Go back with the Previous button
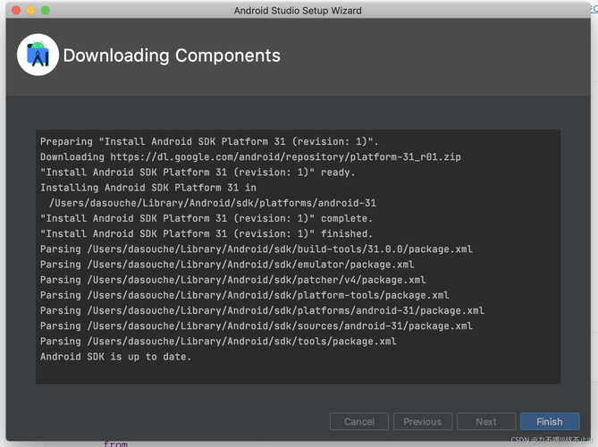Viewport: 598px width, 447px height. (423, 421)
